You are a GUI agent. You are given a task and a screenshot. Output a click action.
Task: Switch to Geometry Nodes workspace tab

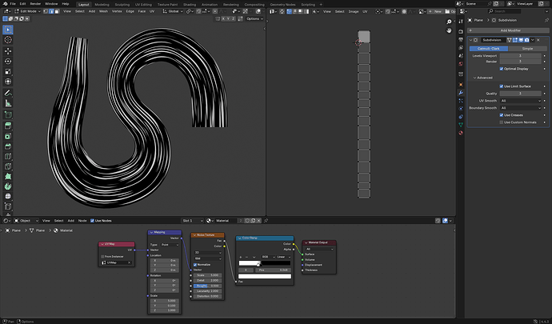(282, 5)
